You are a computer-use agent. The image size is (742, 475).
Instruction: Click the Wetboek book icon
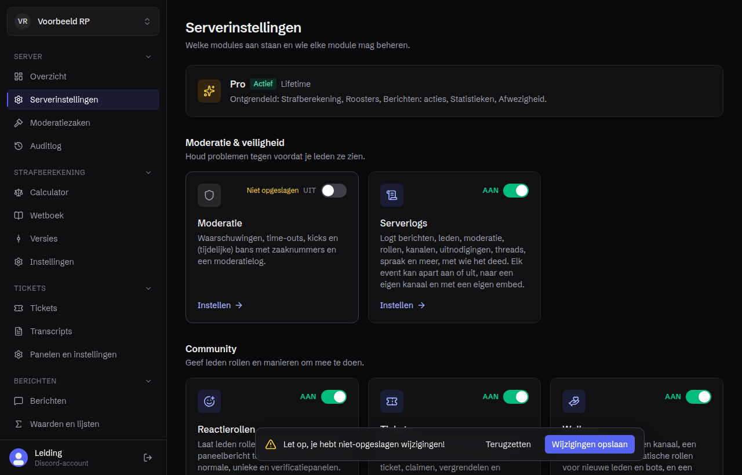(19, 215)
